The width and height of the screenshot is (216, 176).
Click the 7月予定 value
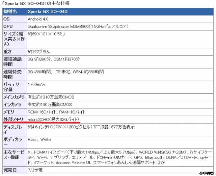click(x=35, y=170)
